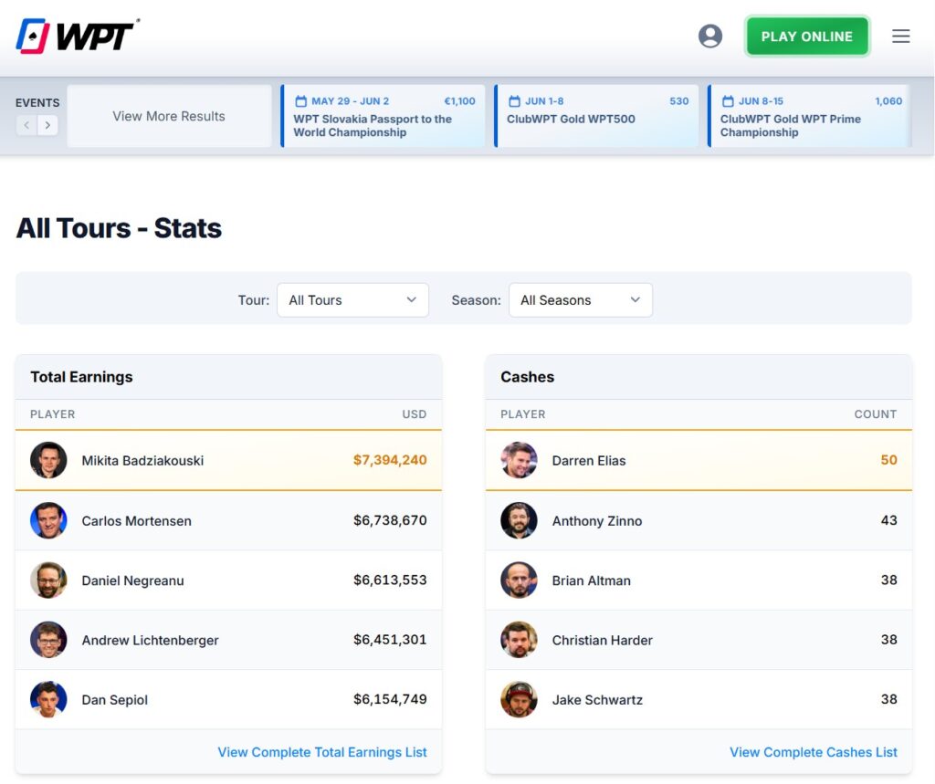The image size is (935, 784).
Task: Click calendar icon on ClubWPT Gold WPT500 event
Action: (515, 101)
